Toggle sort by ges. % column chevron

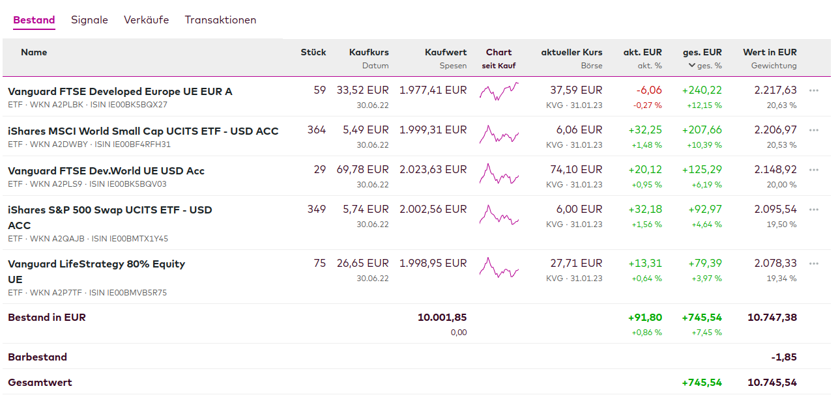coord(691,65)
